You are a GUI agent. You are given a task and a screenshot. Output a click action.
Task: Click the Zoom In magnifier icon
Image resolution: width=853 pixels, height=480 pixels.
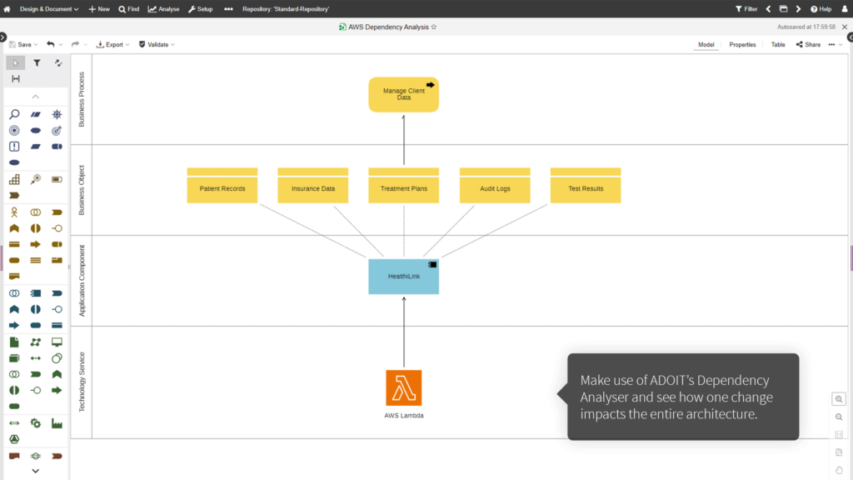click(839, 399)
